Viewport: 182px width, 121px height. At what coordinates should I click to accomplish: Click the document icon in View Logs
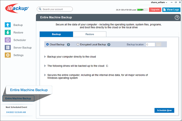coord(164,10)
